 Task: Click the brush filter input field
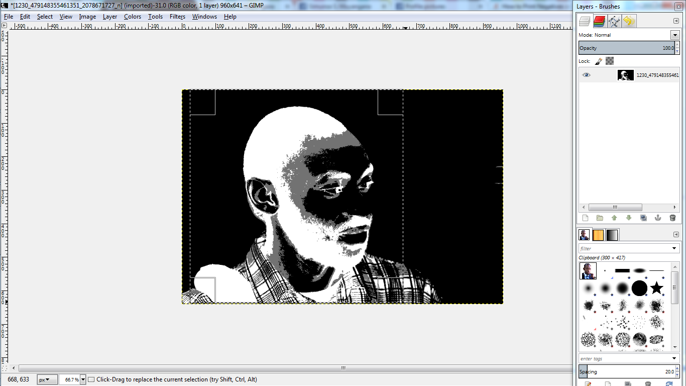624,248
